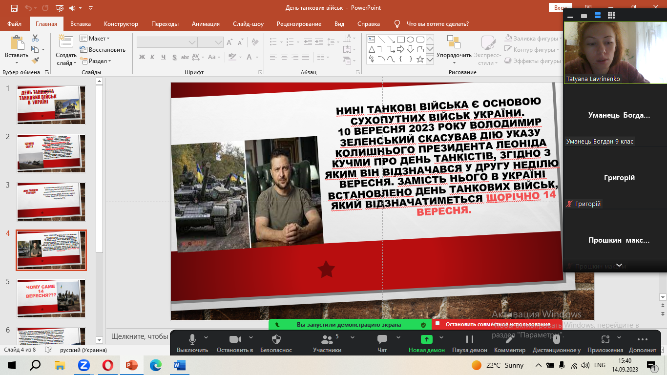This screenshot has width=667, height=375.
Task: Click Остановить совместное использование button
Action: pos(498,324)
